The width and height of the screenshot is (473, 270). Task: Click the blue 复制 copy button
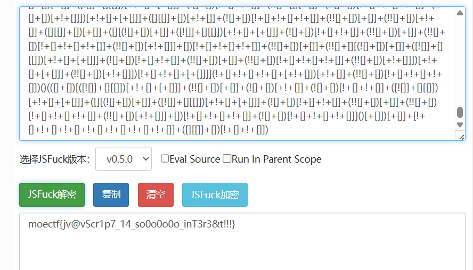(x=111, y=195)
